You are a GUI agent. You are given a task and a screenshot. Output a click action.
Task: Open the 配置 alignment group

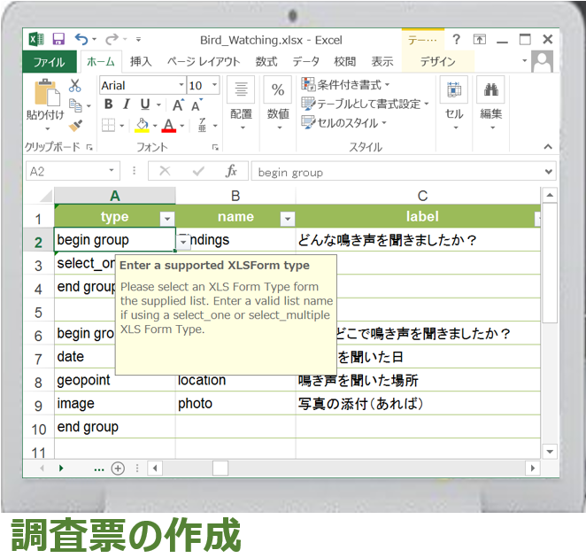pyautogui.click(x=241, y=103)
